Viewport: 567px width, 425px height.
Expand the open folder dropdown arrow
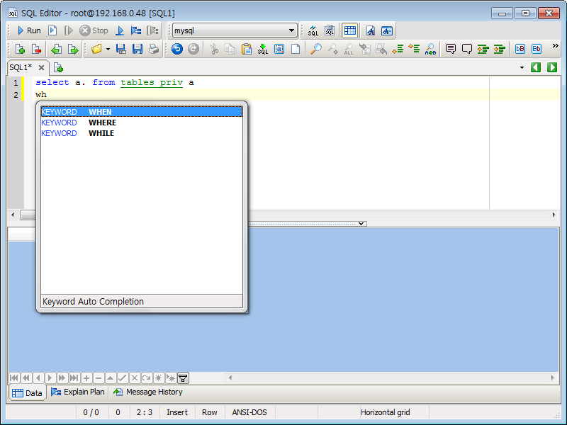pos(108,49)
